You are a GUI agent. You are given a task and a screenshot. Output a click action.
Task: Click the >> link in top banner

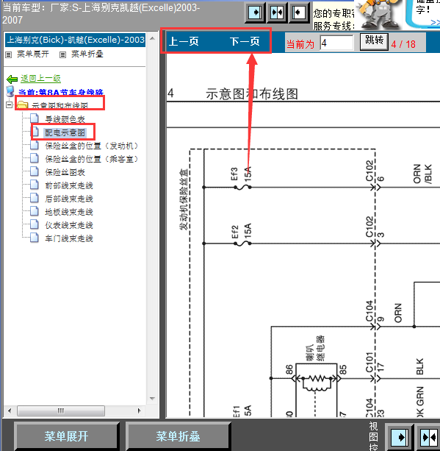click(x=436, y=22)
